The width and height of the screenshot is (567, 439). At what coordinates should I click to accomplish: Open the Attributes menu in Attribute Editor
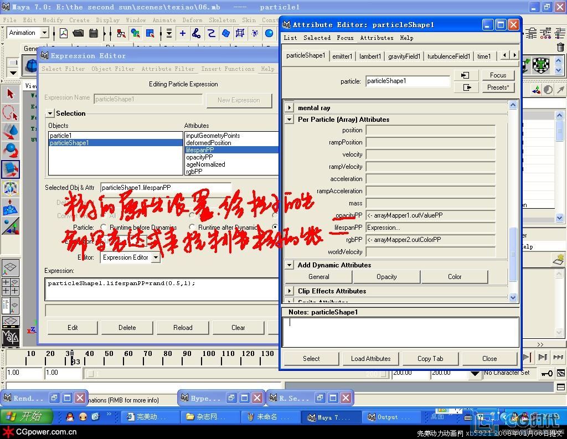377,38
